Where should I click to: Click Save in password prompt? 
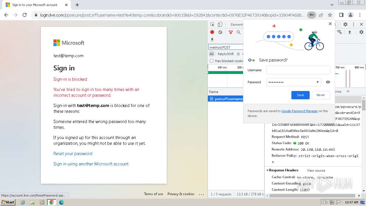coord(300,95)
